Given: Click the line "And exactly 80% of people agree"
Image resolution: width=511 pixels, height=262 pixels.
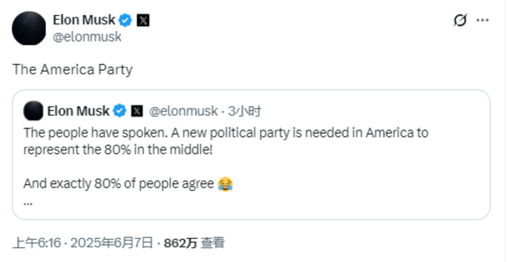Looking at the screenshot, I should [119, 184].
